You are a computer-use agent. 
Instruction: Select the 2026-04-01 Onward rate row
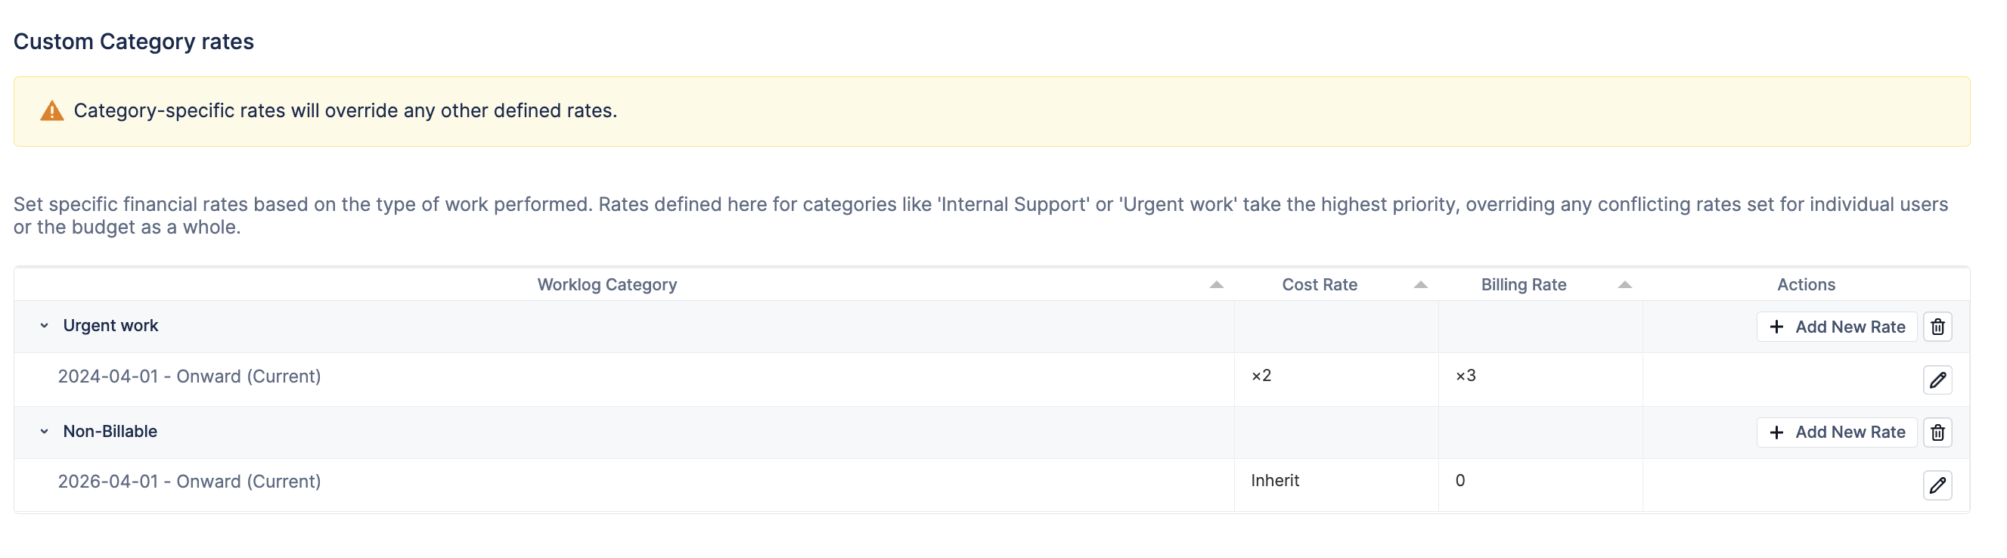pos(189,482)
